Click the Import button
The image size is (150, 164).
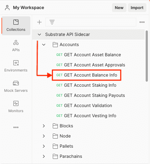click(137, 8)
